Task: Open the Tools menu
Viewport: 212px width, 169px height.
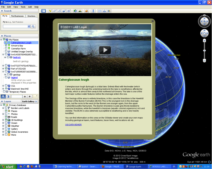Action: point(23,7)
